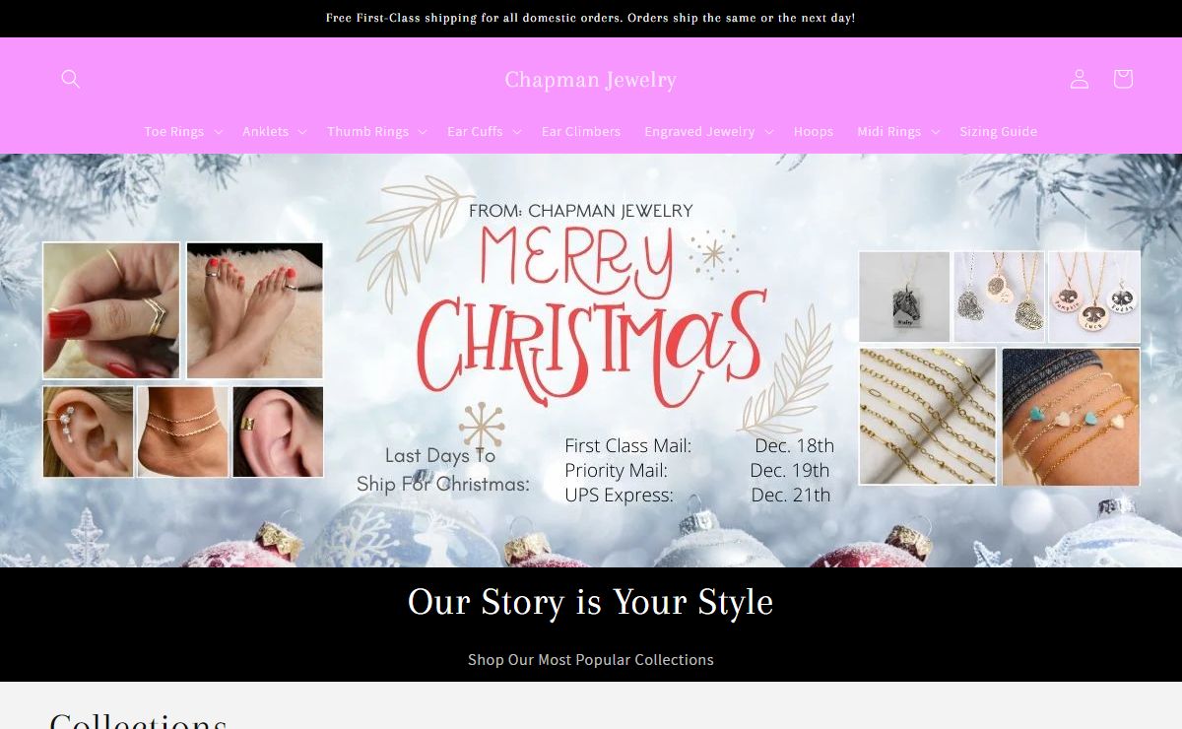
Task: Click "Shop Our Most Popular Collections" text
Action: [x=591, y=660]
